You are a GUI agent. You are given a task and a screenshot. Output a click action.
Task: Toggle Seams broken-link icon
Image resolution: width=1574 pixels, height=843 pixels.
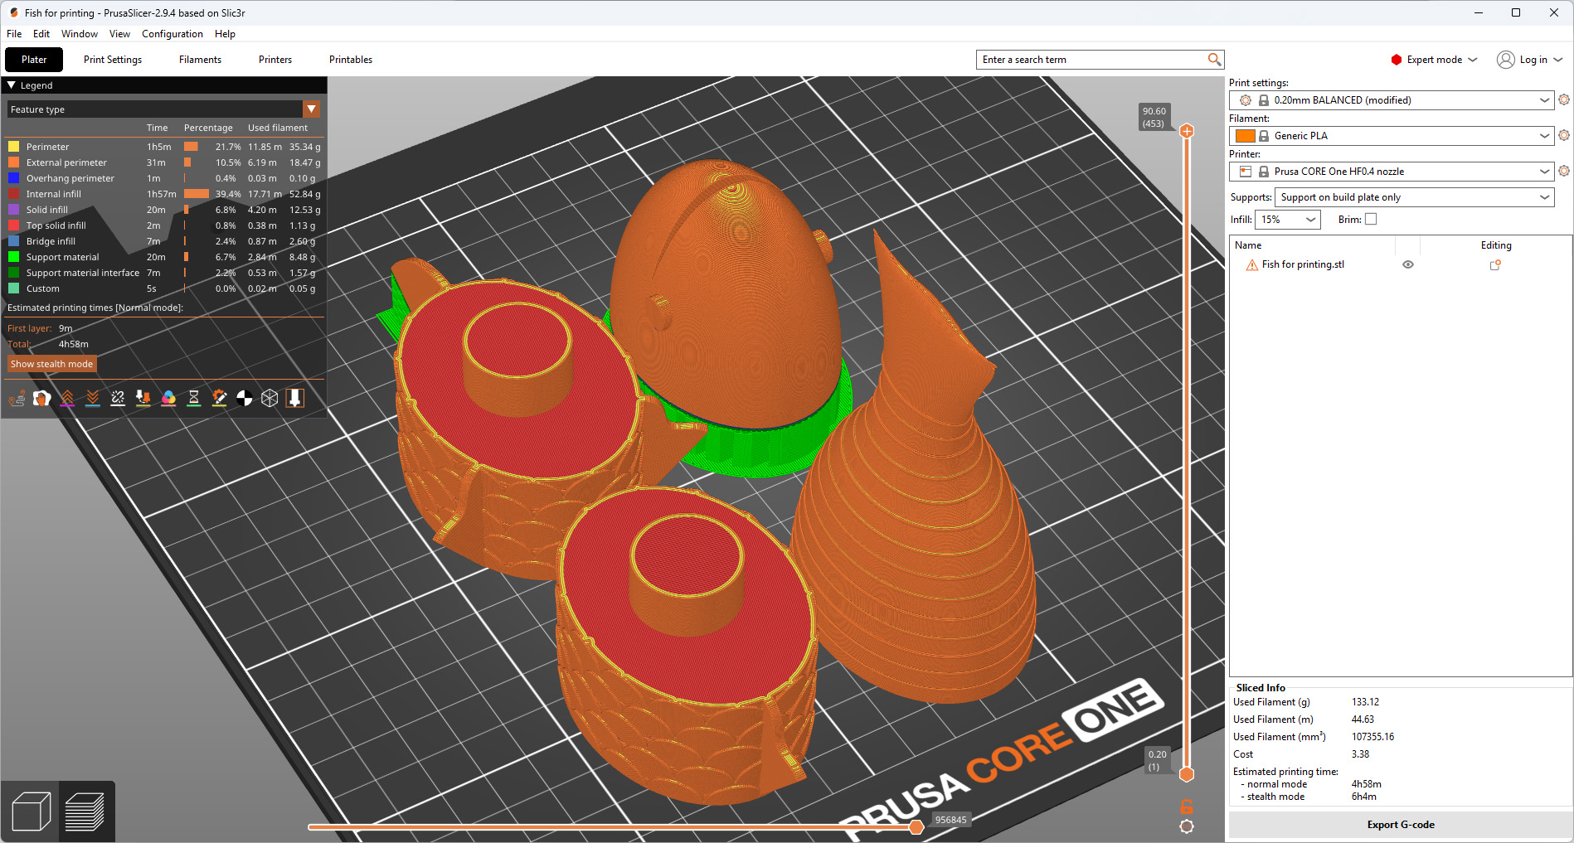(x=118, y=399)
